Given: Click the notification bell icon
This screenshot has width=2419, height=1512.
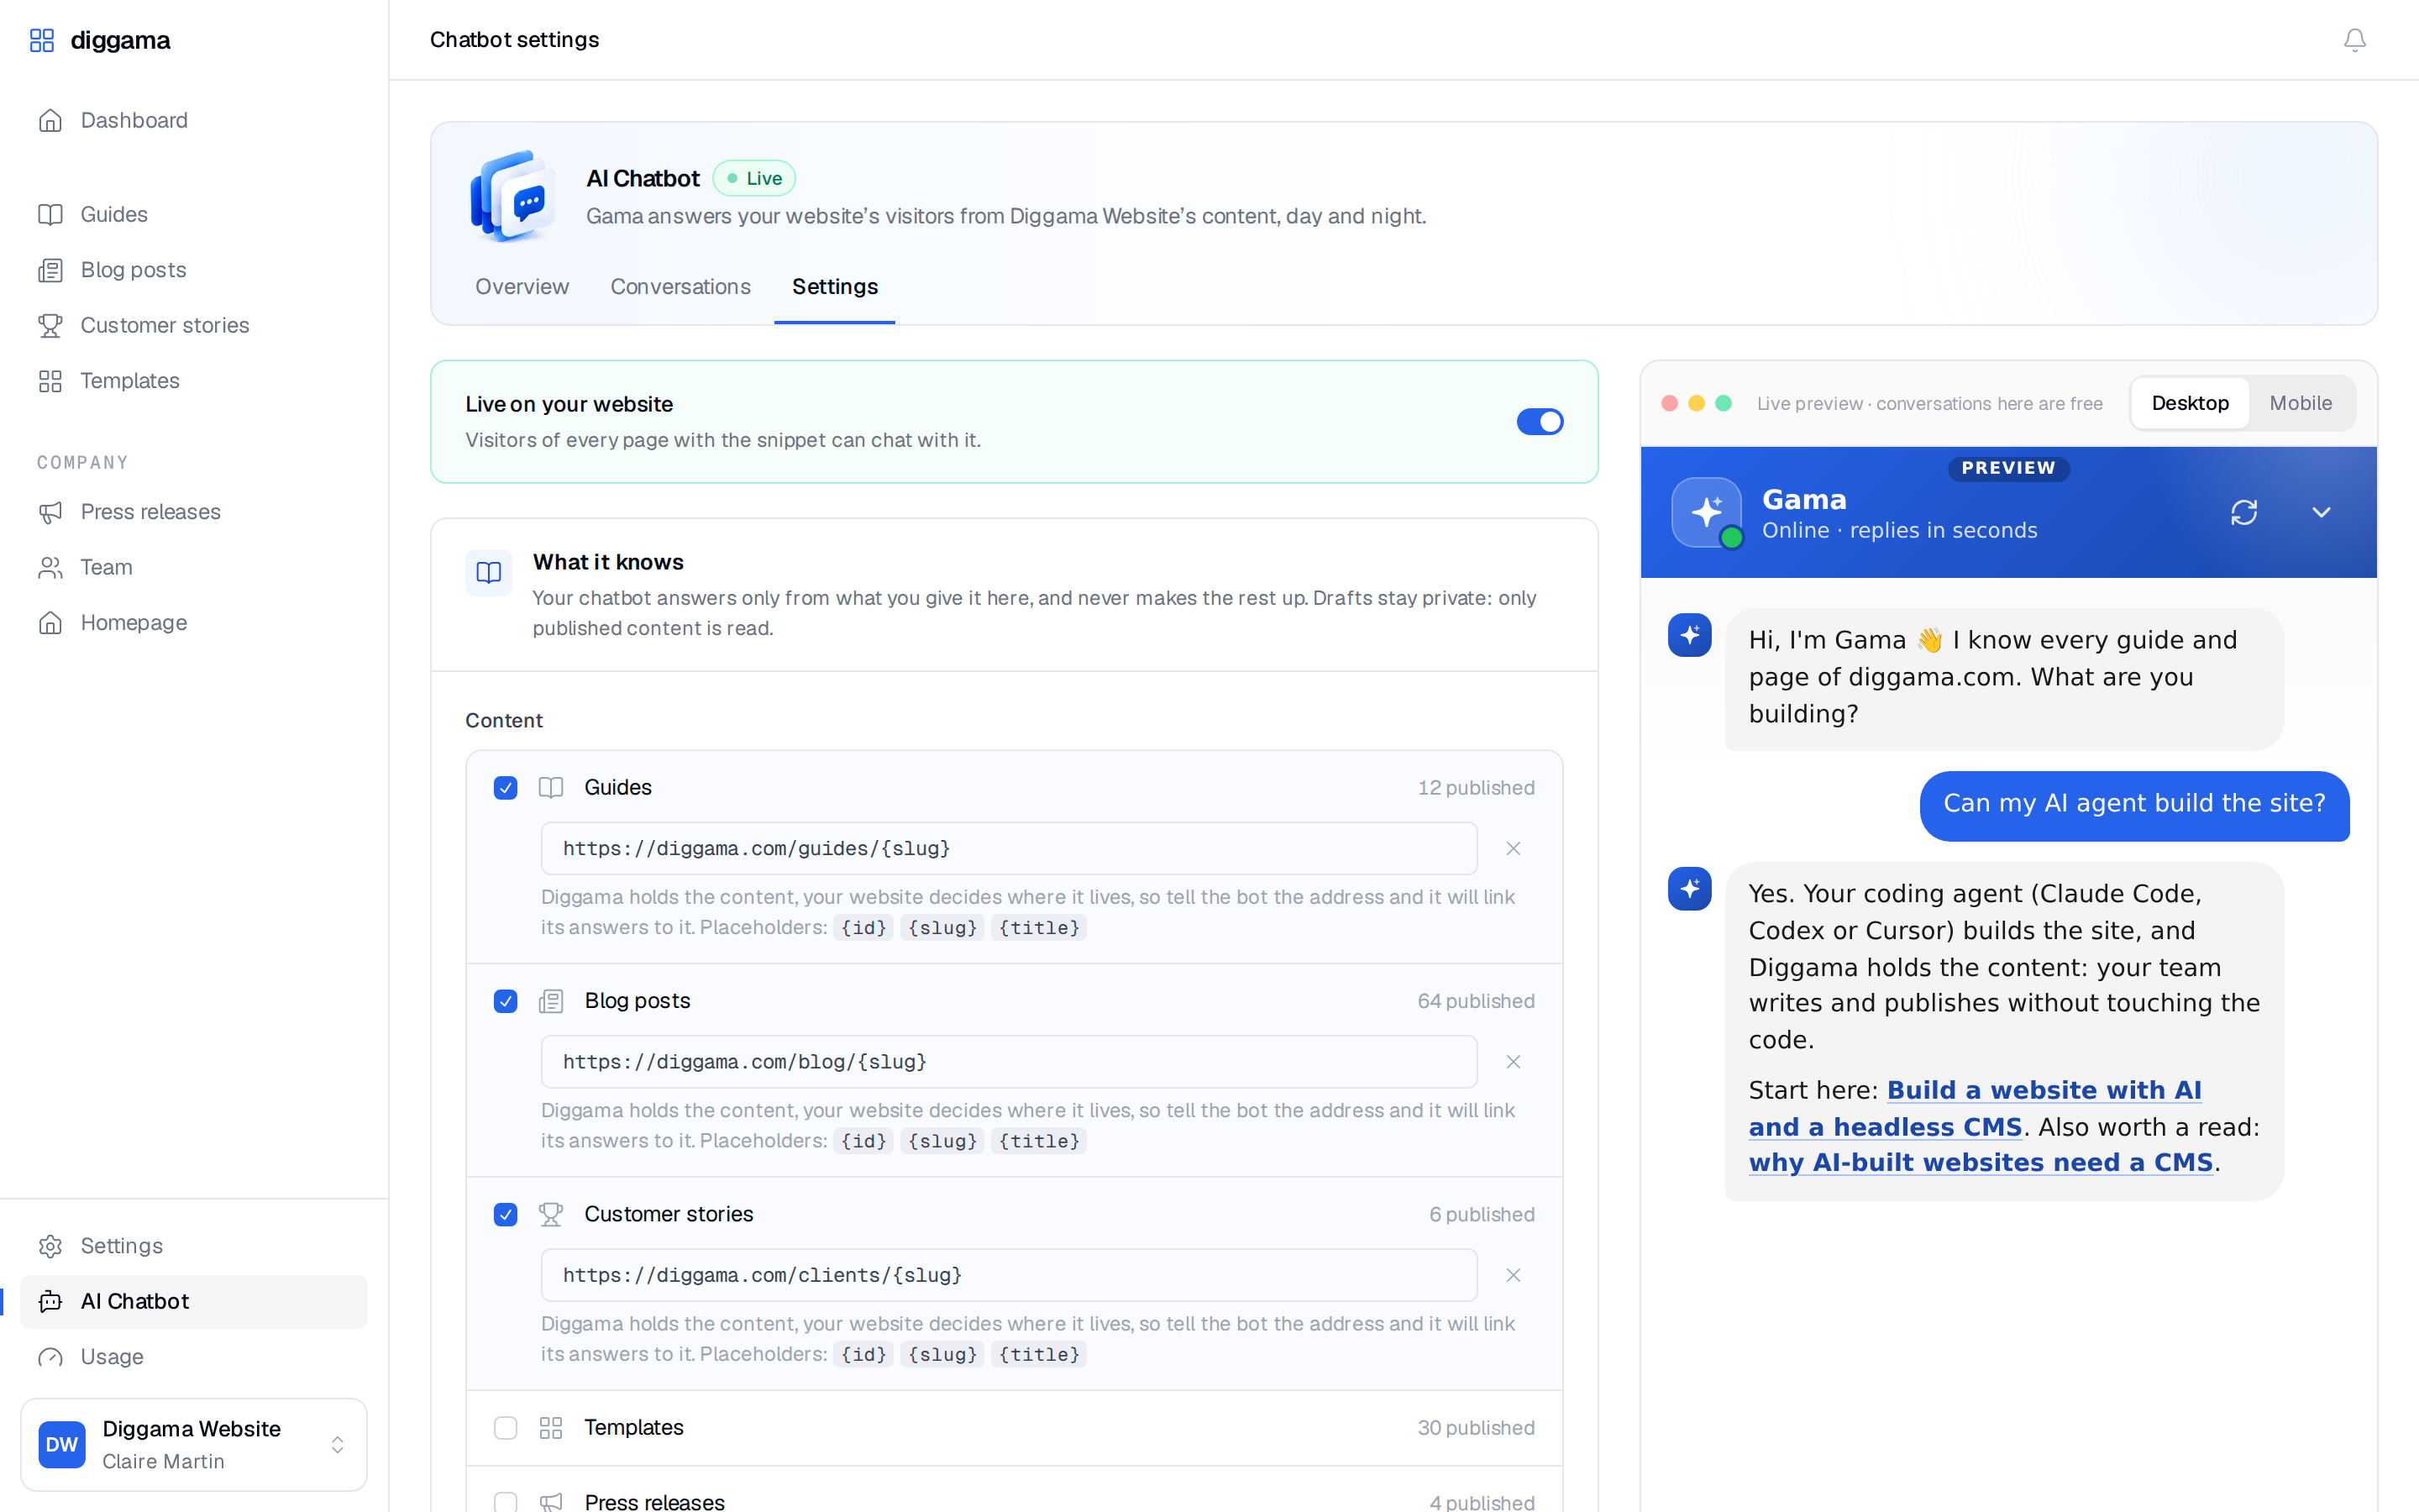Looking at the screenshot, I should (x=2354, y=40).
